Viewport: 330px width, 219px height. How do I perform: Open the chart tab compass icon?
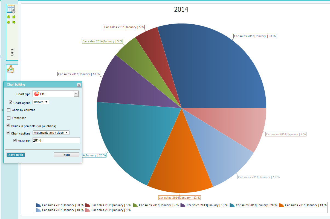tap(11, 69)
